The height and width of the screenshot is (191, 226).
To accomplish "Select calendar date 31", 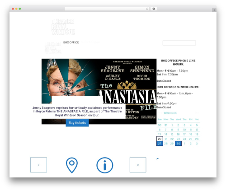I will pos(166,125).
